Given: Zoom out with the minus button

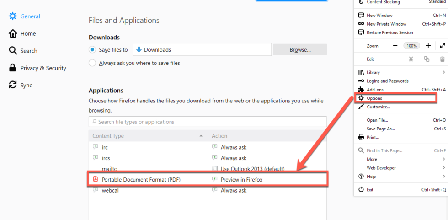Looking at the screenshot, I should [395, 46].
